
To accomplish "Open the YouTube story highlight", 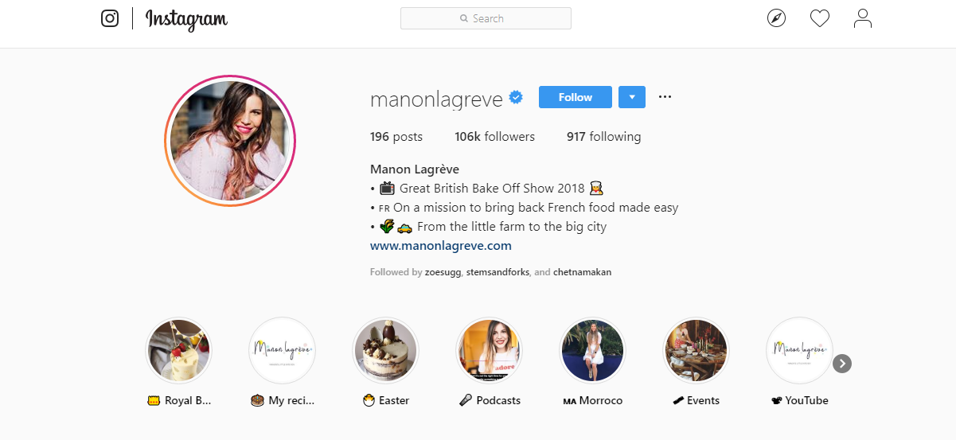I will [799, 351].
